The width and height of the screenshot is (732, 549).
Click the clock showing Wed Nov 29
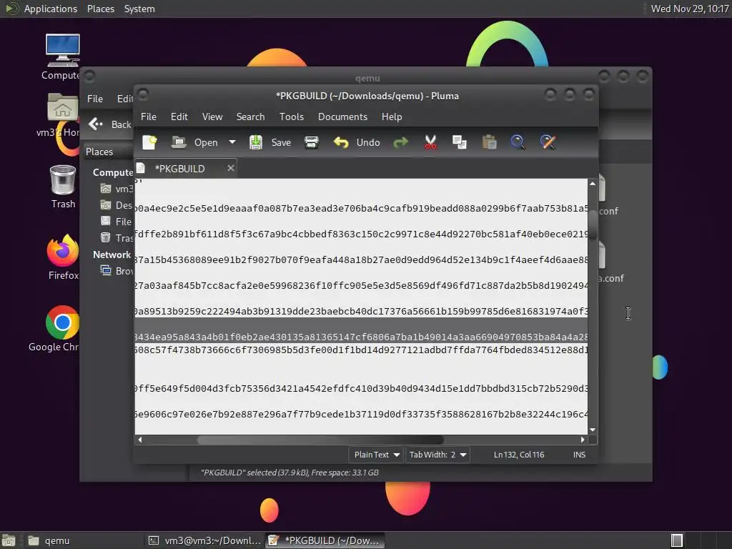point(690,9)
